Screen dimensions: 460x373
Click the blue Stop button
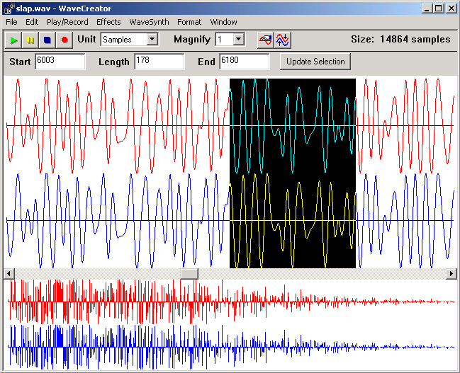coord(47,40)
